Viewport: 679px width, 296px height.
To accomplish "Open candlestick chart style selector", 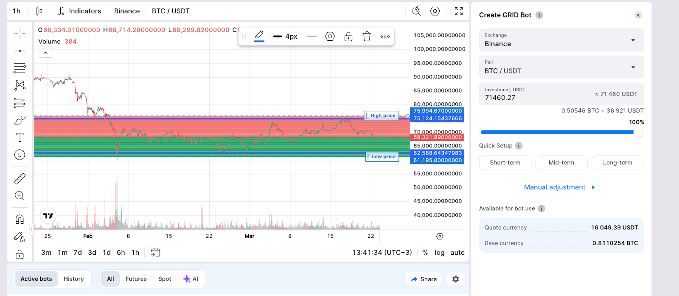I will 39,11.
